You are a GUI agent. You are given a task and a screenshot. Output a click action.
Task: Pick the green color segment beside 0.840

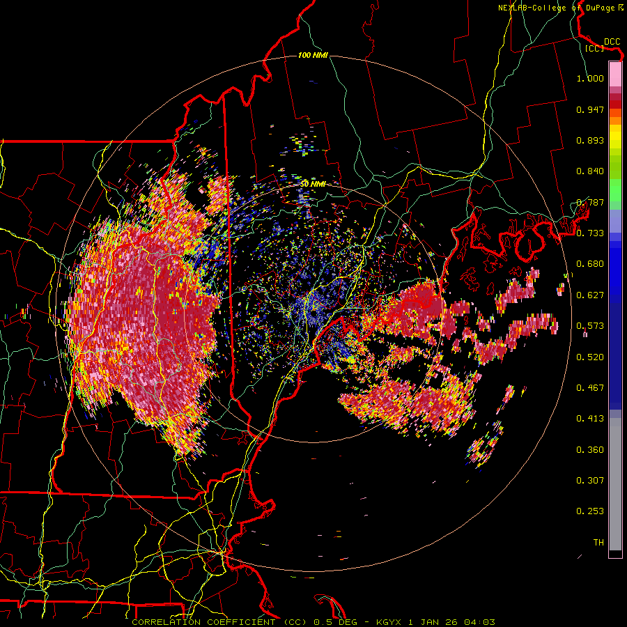coord(615,167)
